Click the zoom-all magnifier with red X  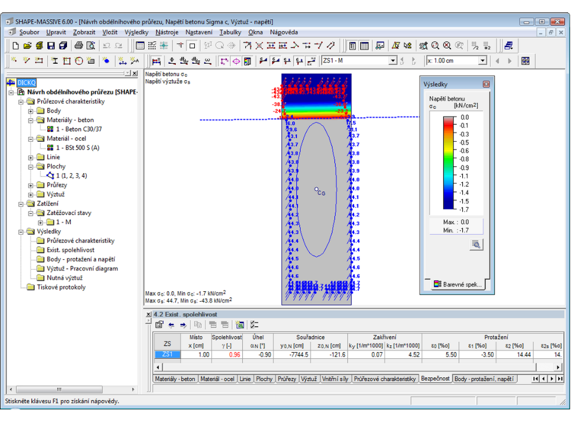tap(447, 46)
